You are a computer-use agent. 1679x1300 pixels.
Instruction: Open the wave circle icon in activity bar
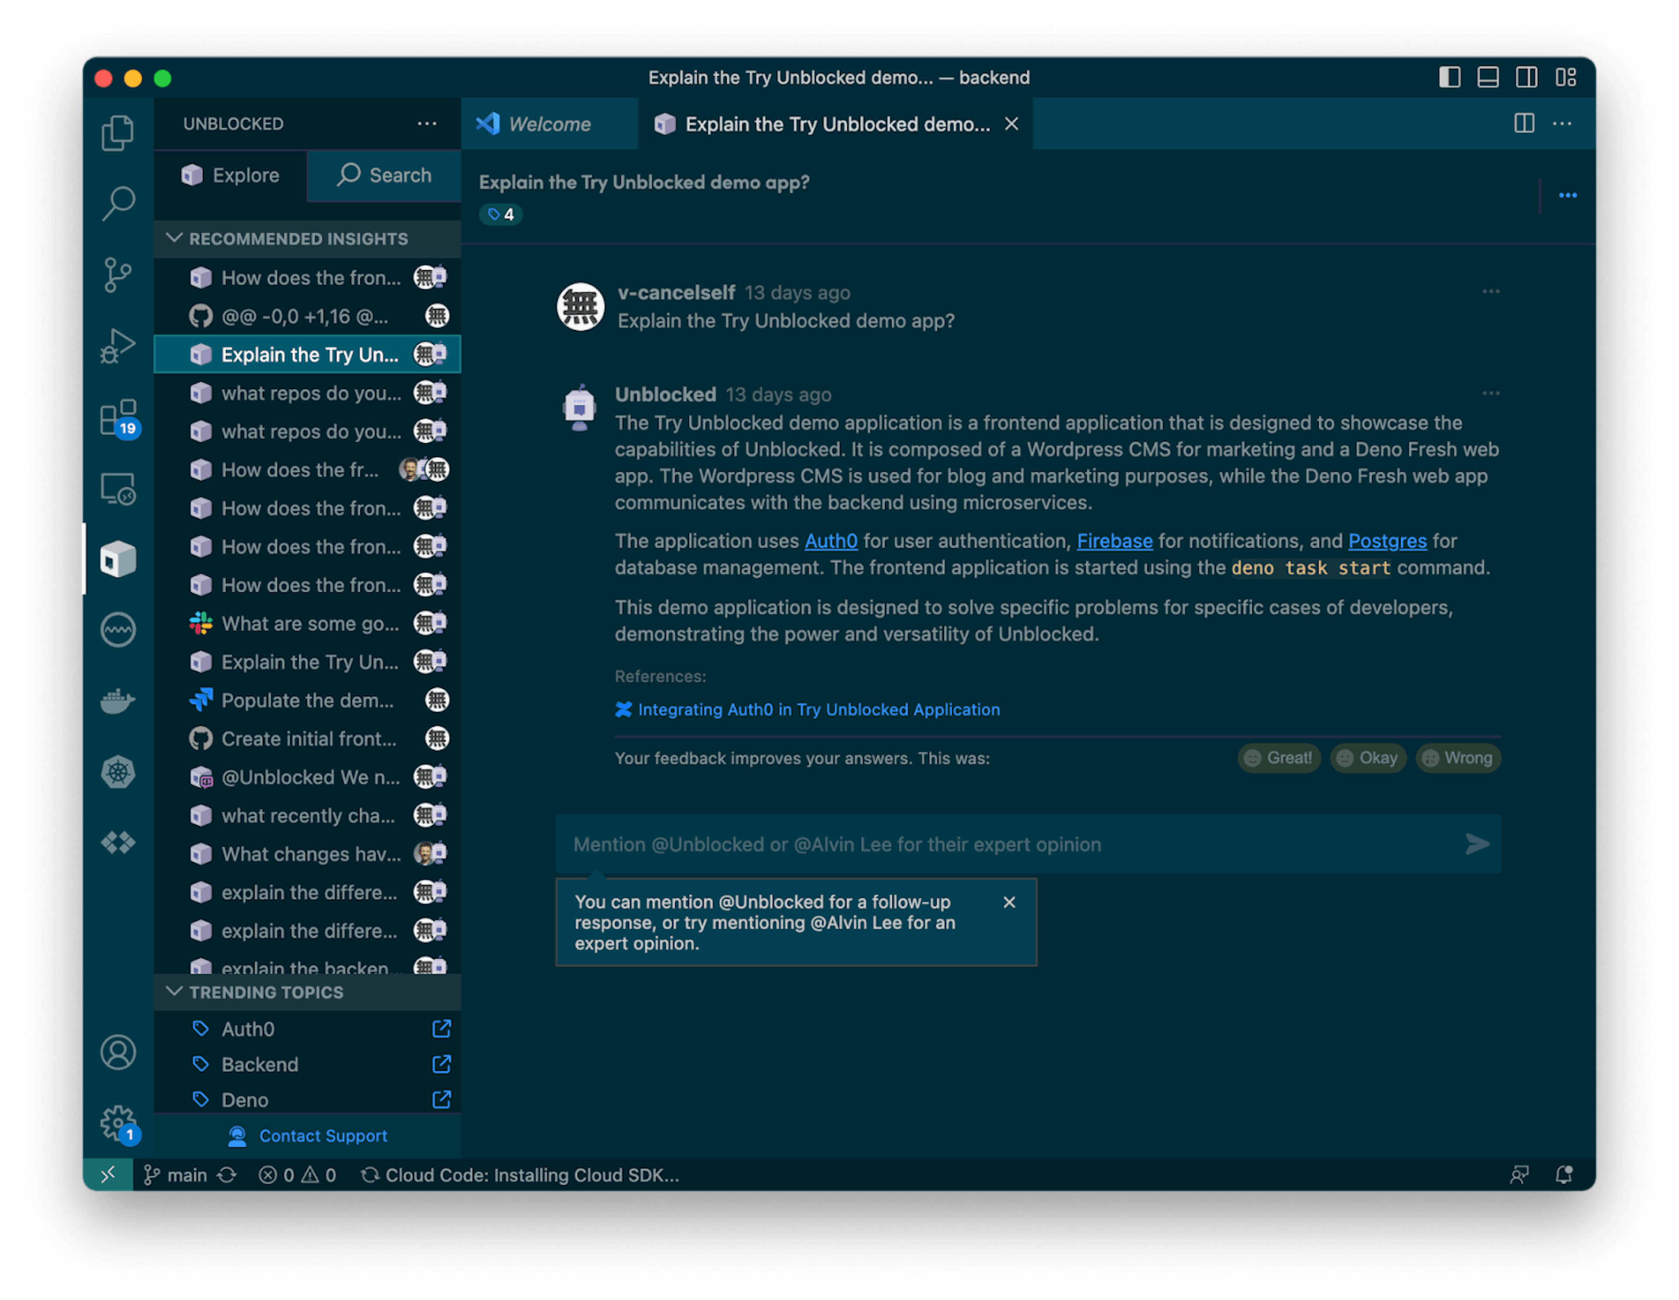pos(118,629)
